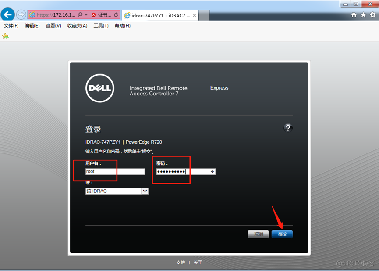The height and width of the screenshot is (271, 379).
Task: Select the idrac-747PZY1 browser tab
Action: (160, 15)
